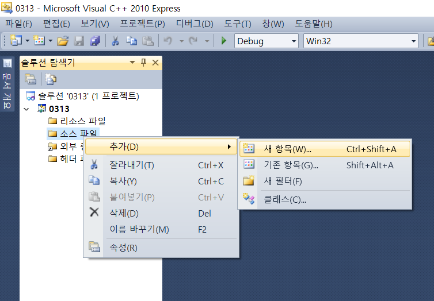The width and height of the screenshot is (434, 301).
Task: Open the 프로젝트(P) menu
Action: click(x=143, y=24)
